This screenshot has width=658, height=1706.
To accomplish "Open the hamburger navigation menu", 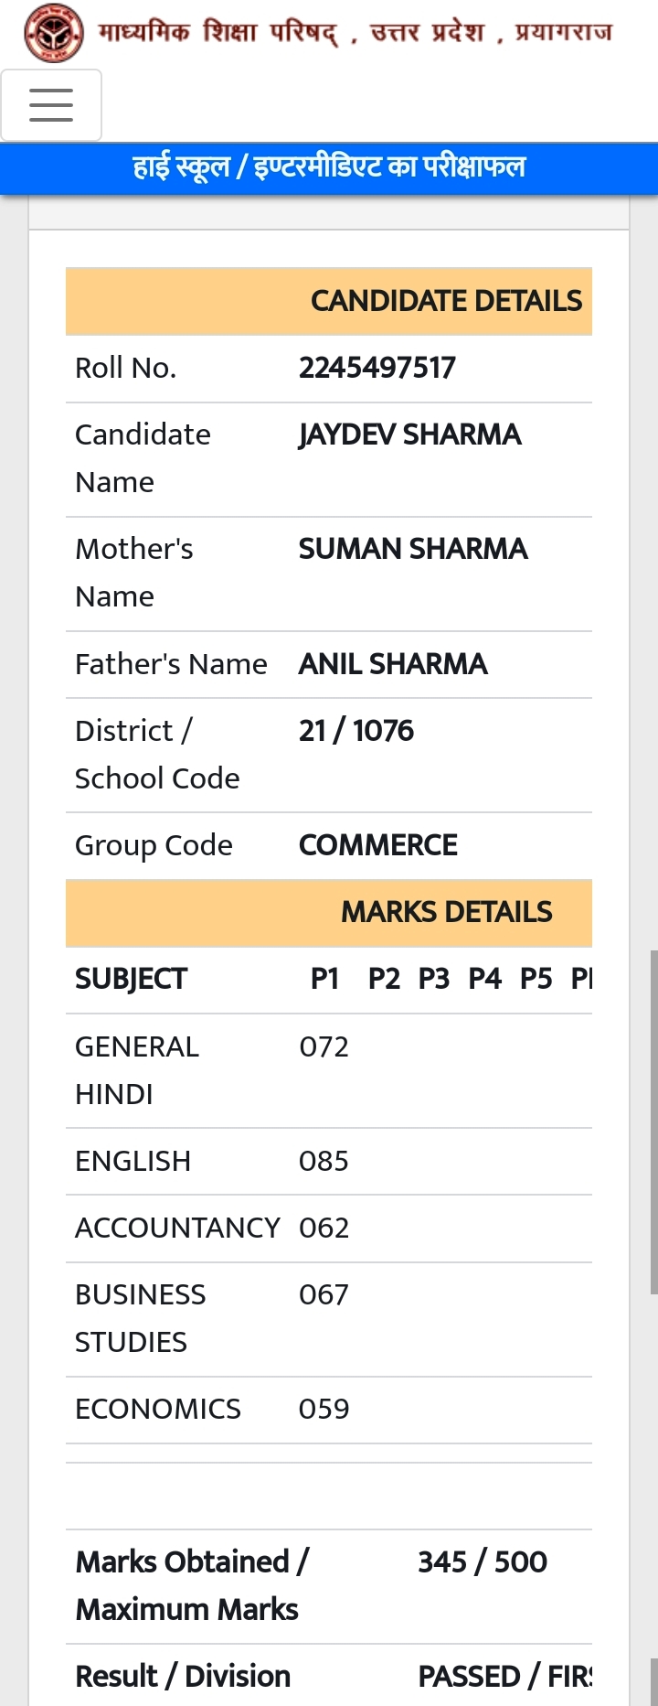I will [51, 105].
